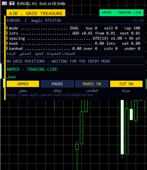Open the mql5.com seller link
147x170 pixels.
click(50, 95)
